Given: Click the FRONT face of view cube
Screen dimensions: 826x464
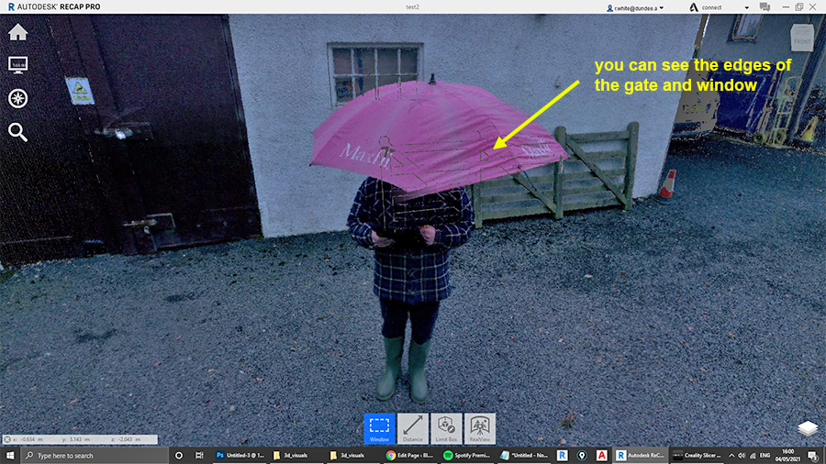Looking at the screenshot, I should (802, 39).
